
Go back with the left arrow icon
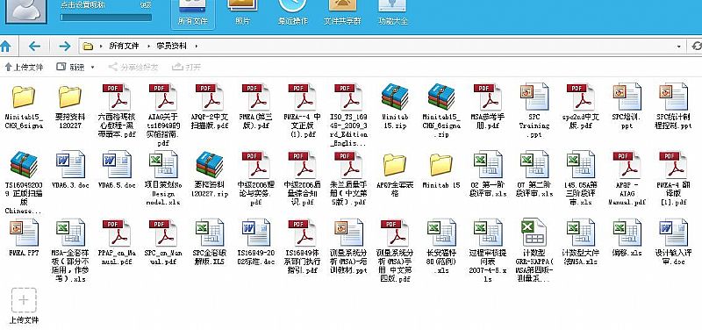tap(34, 46)
